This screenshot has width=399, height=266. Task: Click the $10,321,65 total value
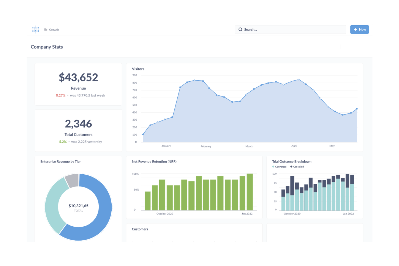tap(78, 206)
